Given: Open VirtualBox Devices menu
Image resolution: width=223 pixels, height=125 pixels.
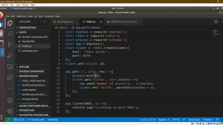Looking at the screenshot, I should click(x=25, y=5).
